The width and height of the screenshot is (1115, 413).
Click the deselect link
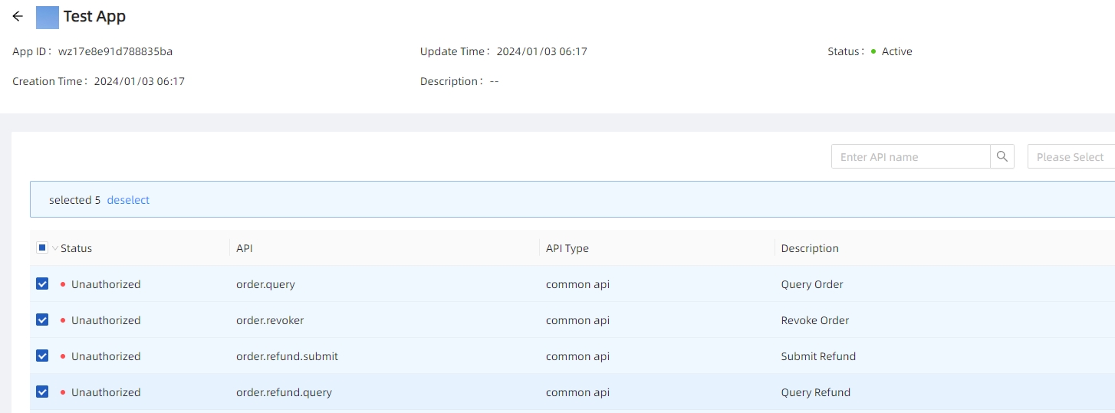tap(128, 200)
